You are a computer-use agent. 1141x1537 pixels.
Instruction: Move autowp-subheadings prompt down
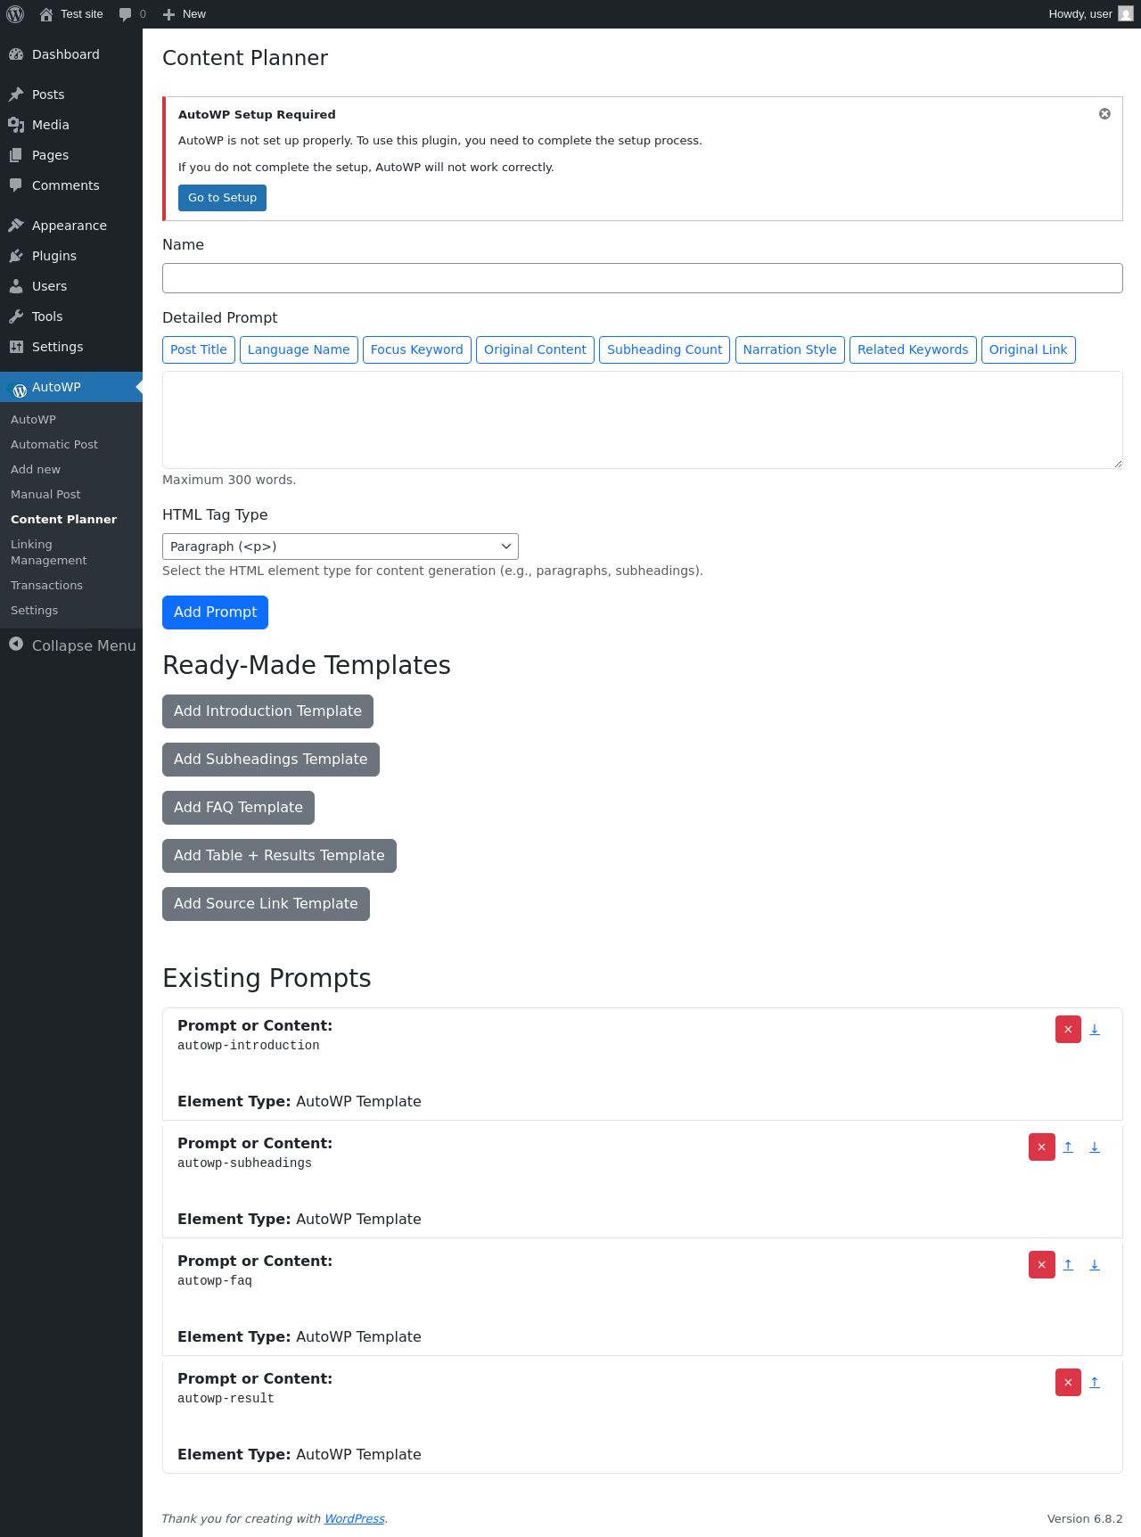[1095, 1147]
